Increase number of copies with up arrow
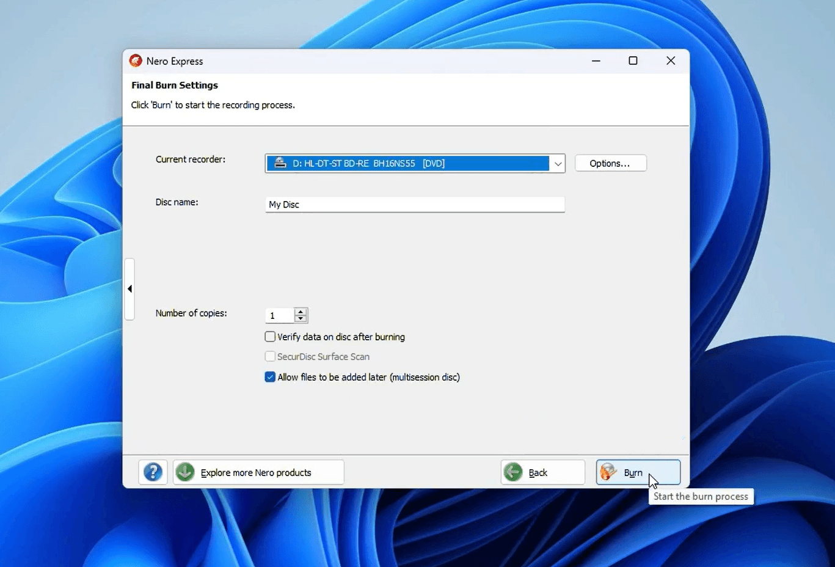Image resolution: width=835 pixels, height=567 pixels. pos(301,312)
